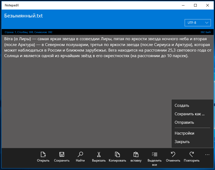This screenshot has height=170, width=215.
Task: Open the UTF-8 encoding dropdown
Action: (x=198, y=23)
